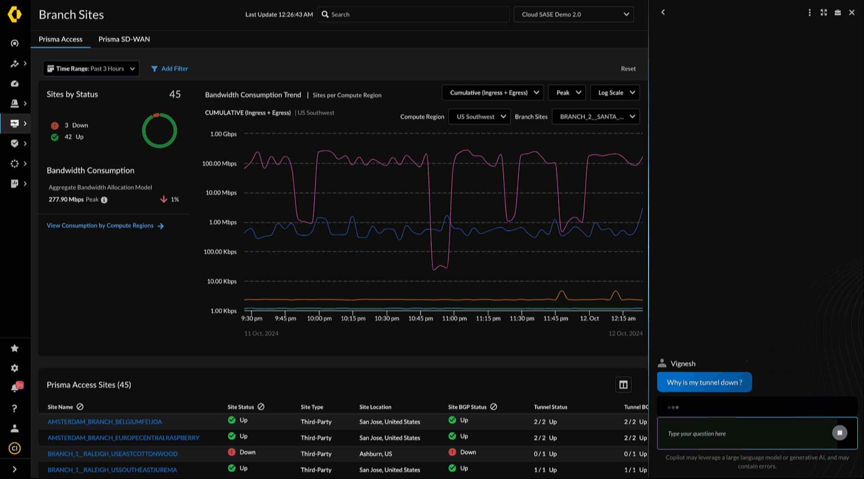Select Bandwidth Consumption Trend view

(253, 95)
